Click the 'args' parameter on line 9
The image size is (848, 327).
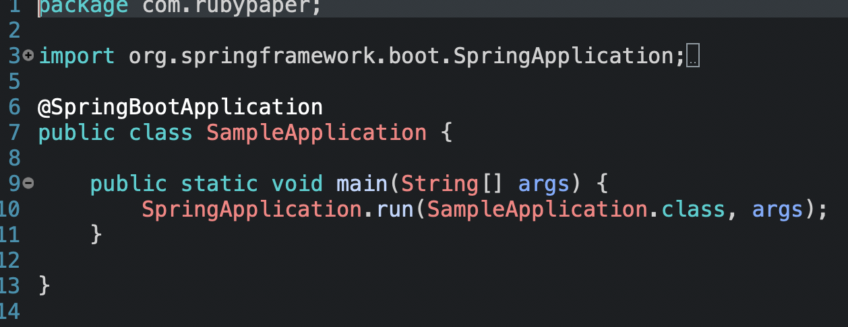pos(543,185)
